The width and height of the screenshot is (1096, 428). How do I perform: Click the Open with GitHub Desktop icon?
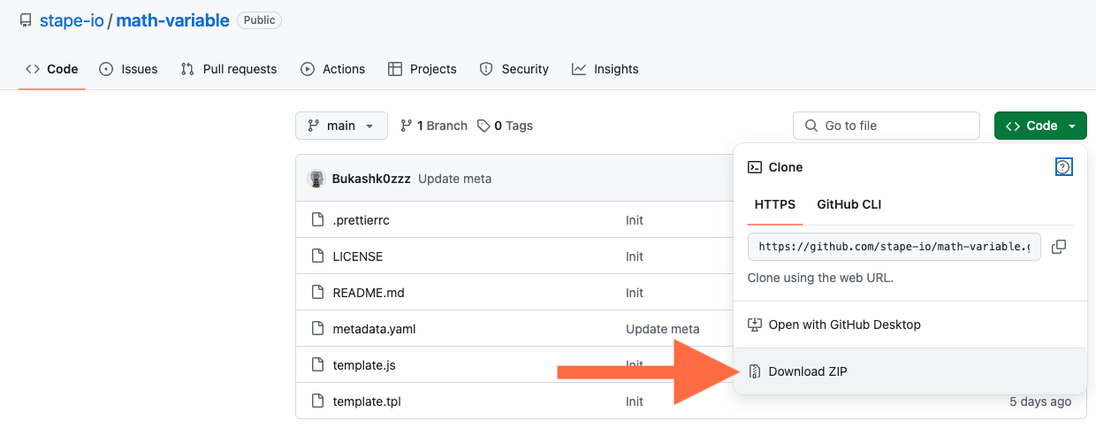click(x=755, y=325)
